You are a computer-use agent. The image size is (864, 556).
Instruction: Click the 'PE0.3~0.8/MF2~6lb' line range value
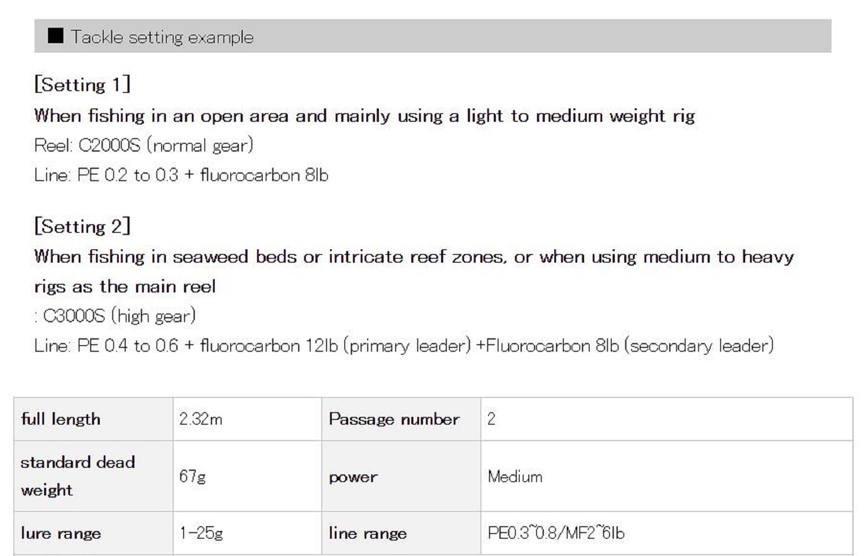[x=556, y=534]
